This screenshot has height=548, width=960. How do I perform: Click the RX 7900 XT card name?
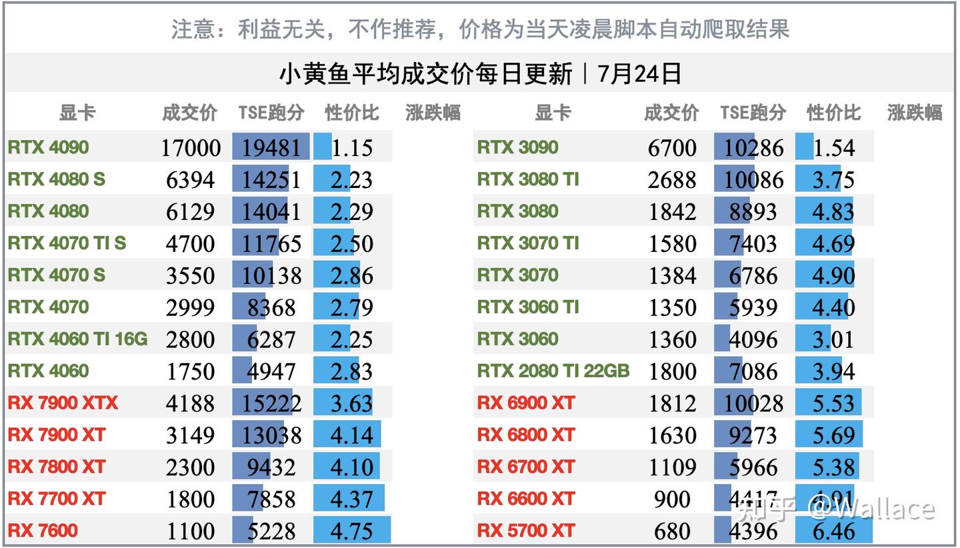(x=57, y=435)
